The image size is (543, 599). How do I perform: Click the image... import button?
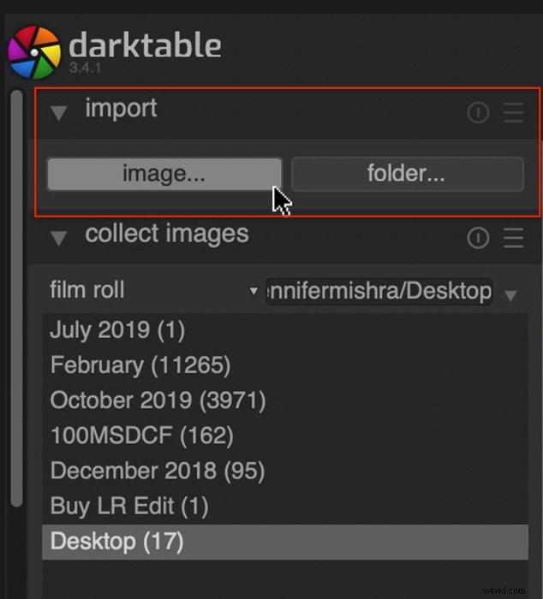pyautogui.click(x=164, y=174)
